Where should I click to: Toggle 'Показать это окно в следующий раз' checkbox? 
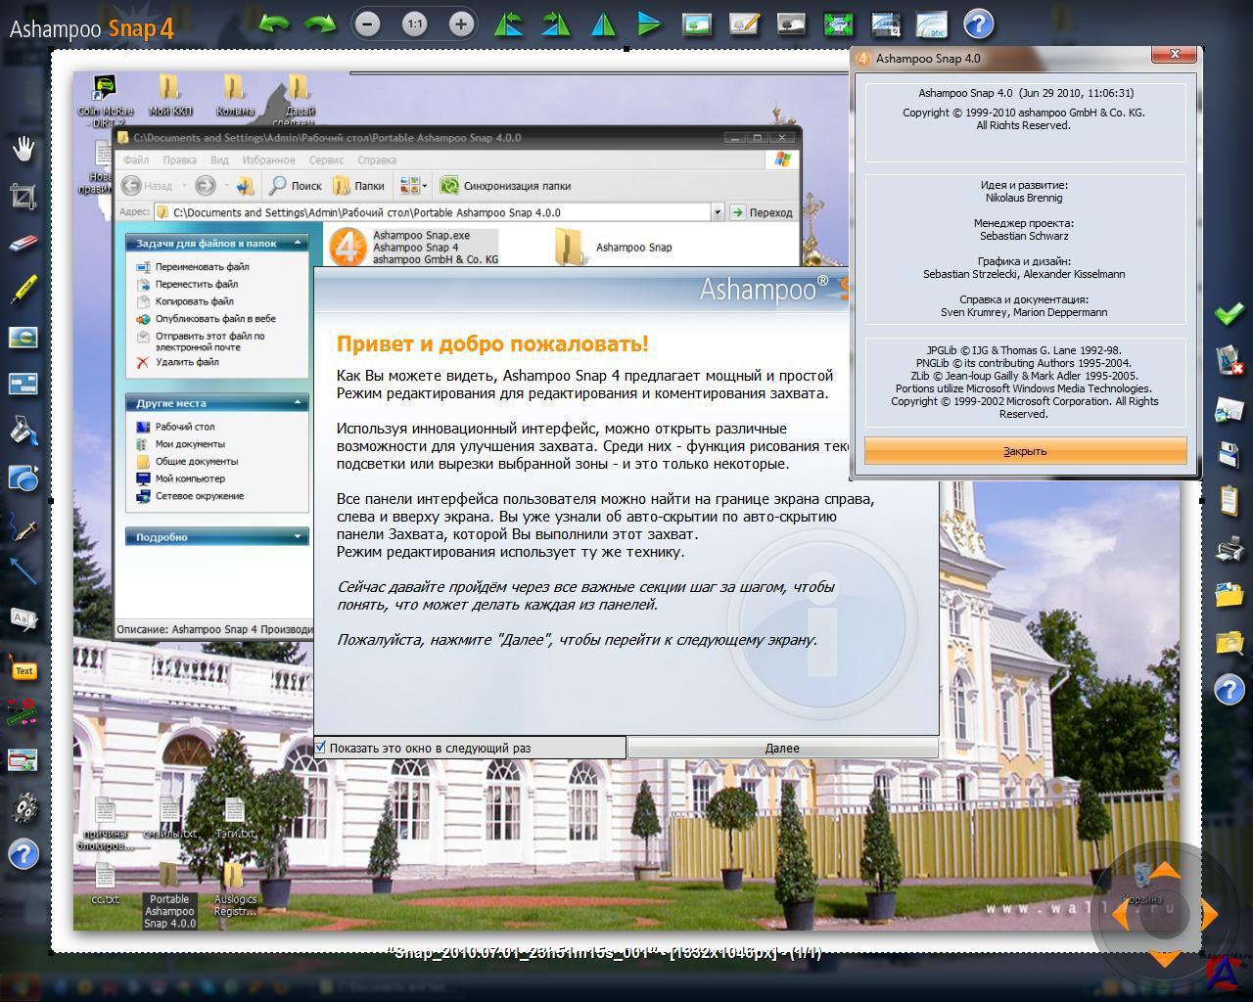(x=321, y=748)
